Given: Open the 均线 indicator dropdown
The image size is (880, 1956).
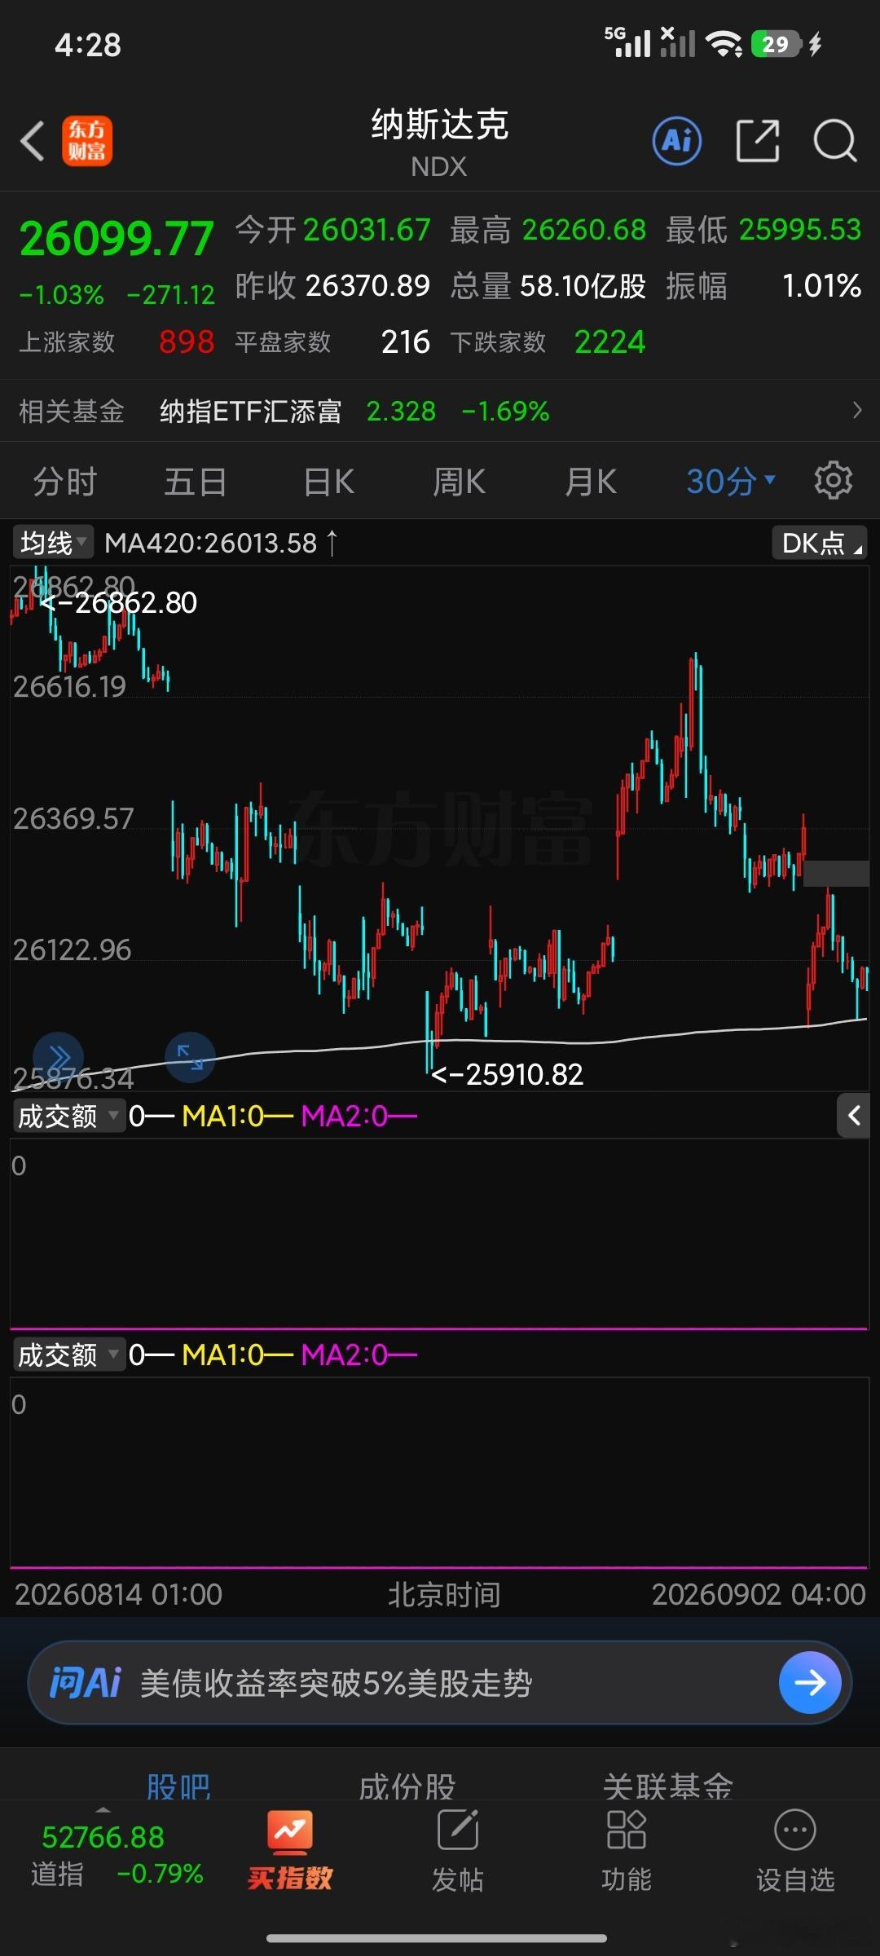Looking at the screenshot, I should click(53, 542).
